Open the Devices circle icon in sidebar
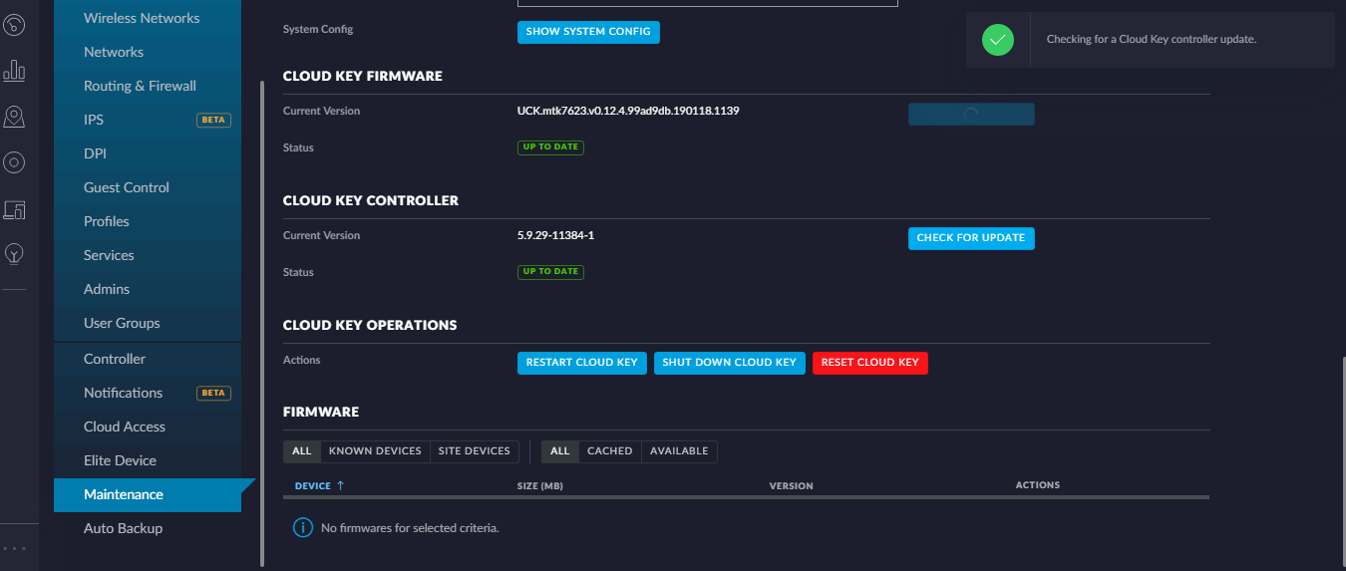 14,162
